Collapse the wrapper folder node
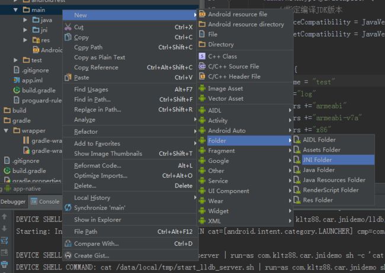Screen dimensions: 385x273 (6, 130)
